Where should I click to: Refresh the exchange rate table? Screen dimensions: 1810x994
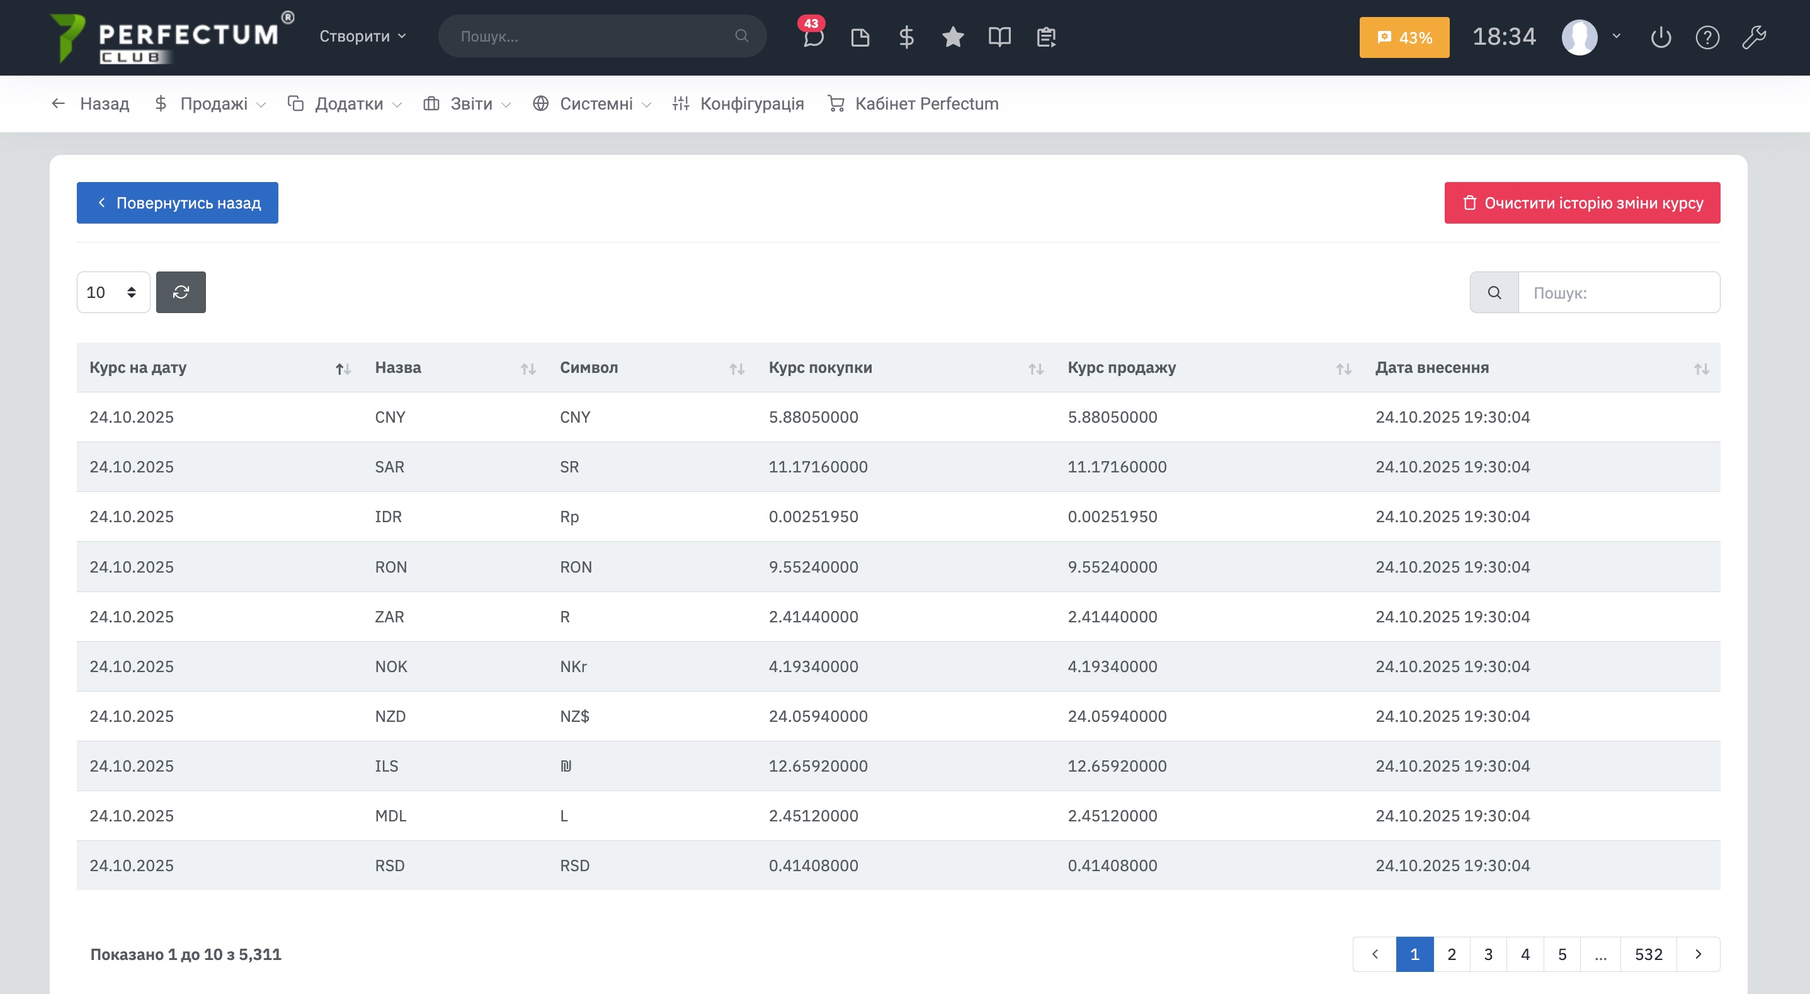coord(181,292)
